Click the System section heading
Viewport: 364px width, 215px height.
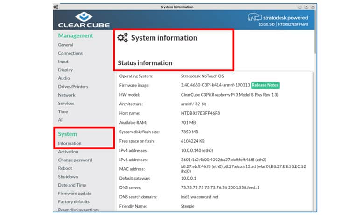(x=67, y=134)
